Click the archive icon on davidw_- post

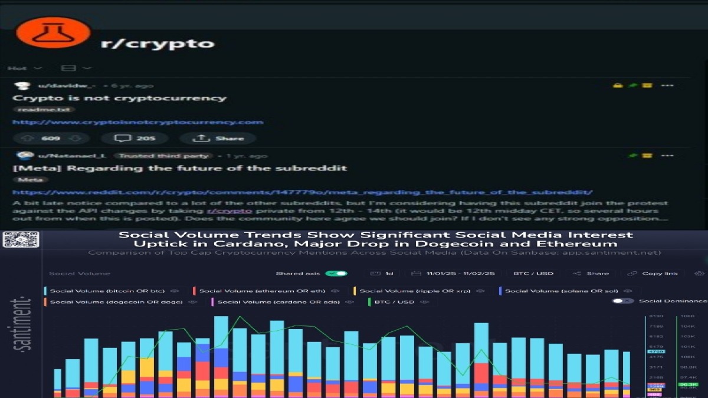[x=647, y=85]
